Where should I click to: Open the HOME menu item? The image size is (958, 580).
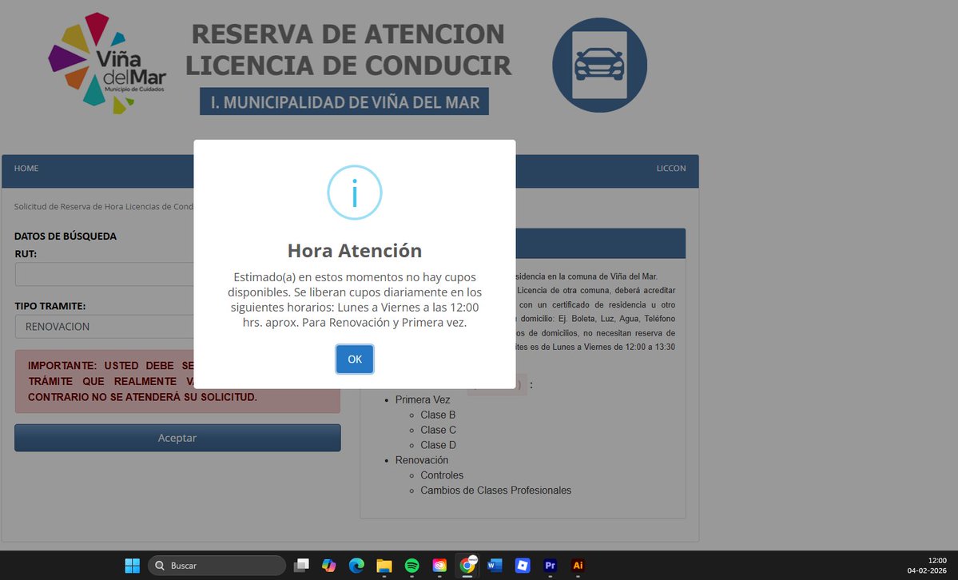coord(26,168)
